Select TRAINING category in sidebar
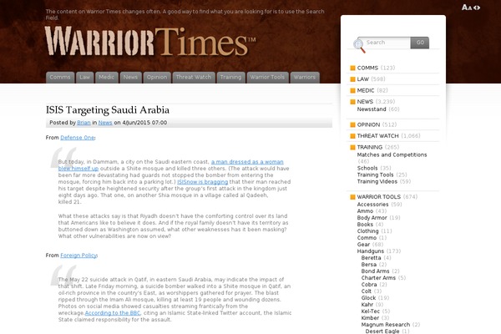This screenshot has width=501, height=334. 370,147
